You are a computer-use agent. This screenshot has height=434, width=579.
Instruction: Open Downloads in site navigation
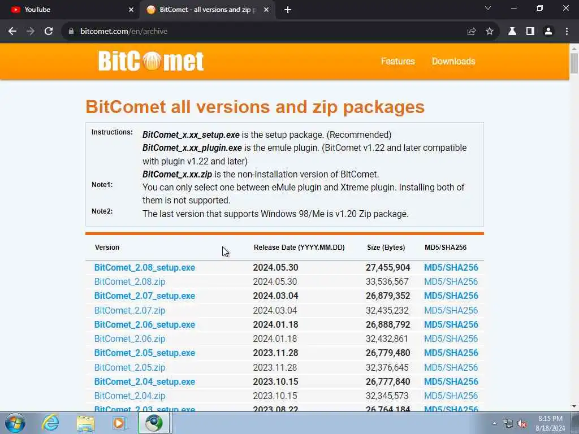453,61
